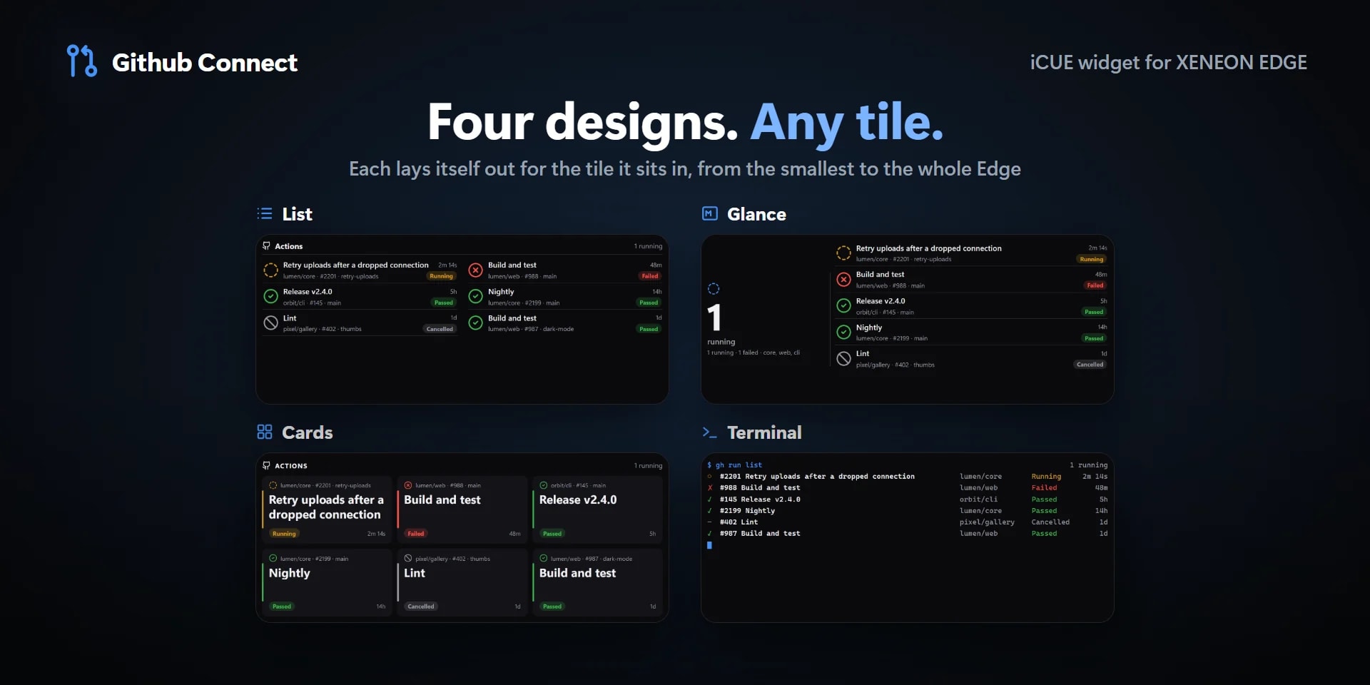Click the blinking cursor block in Terminal

(x=709, y=545)
